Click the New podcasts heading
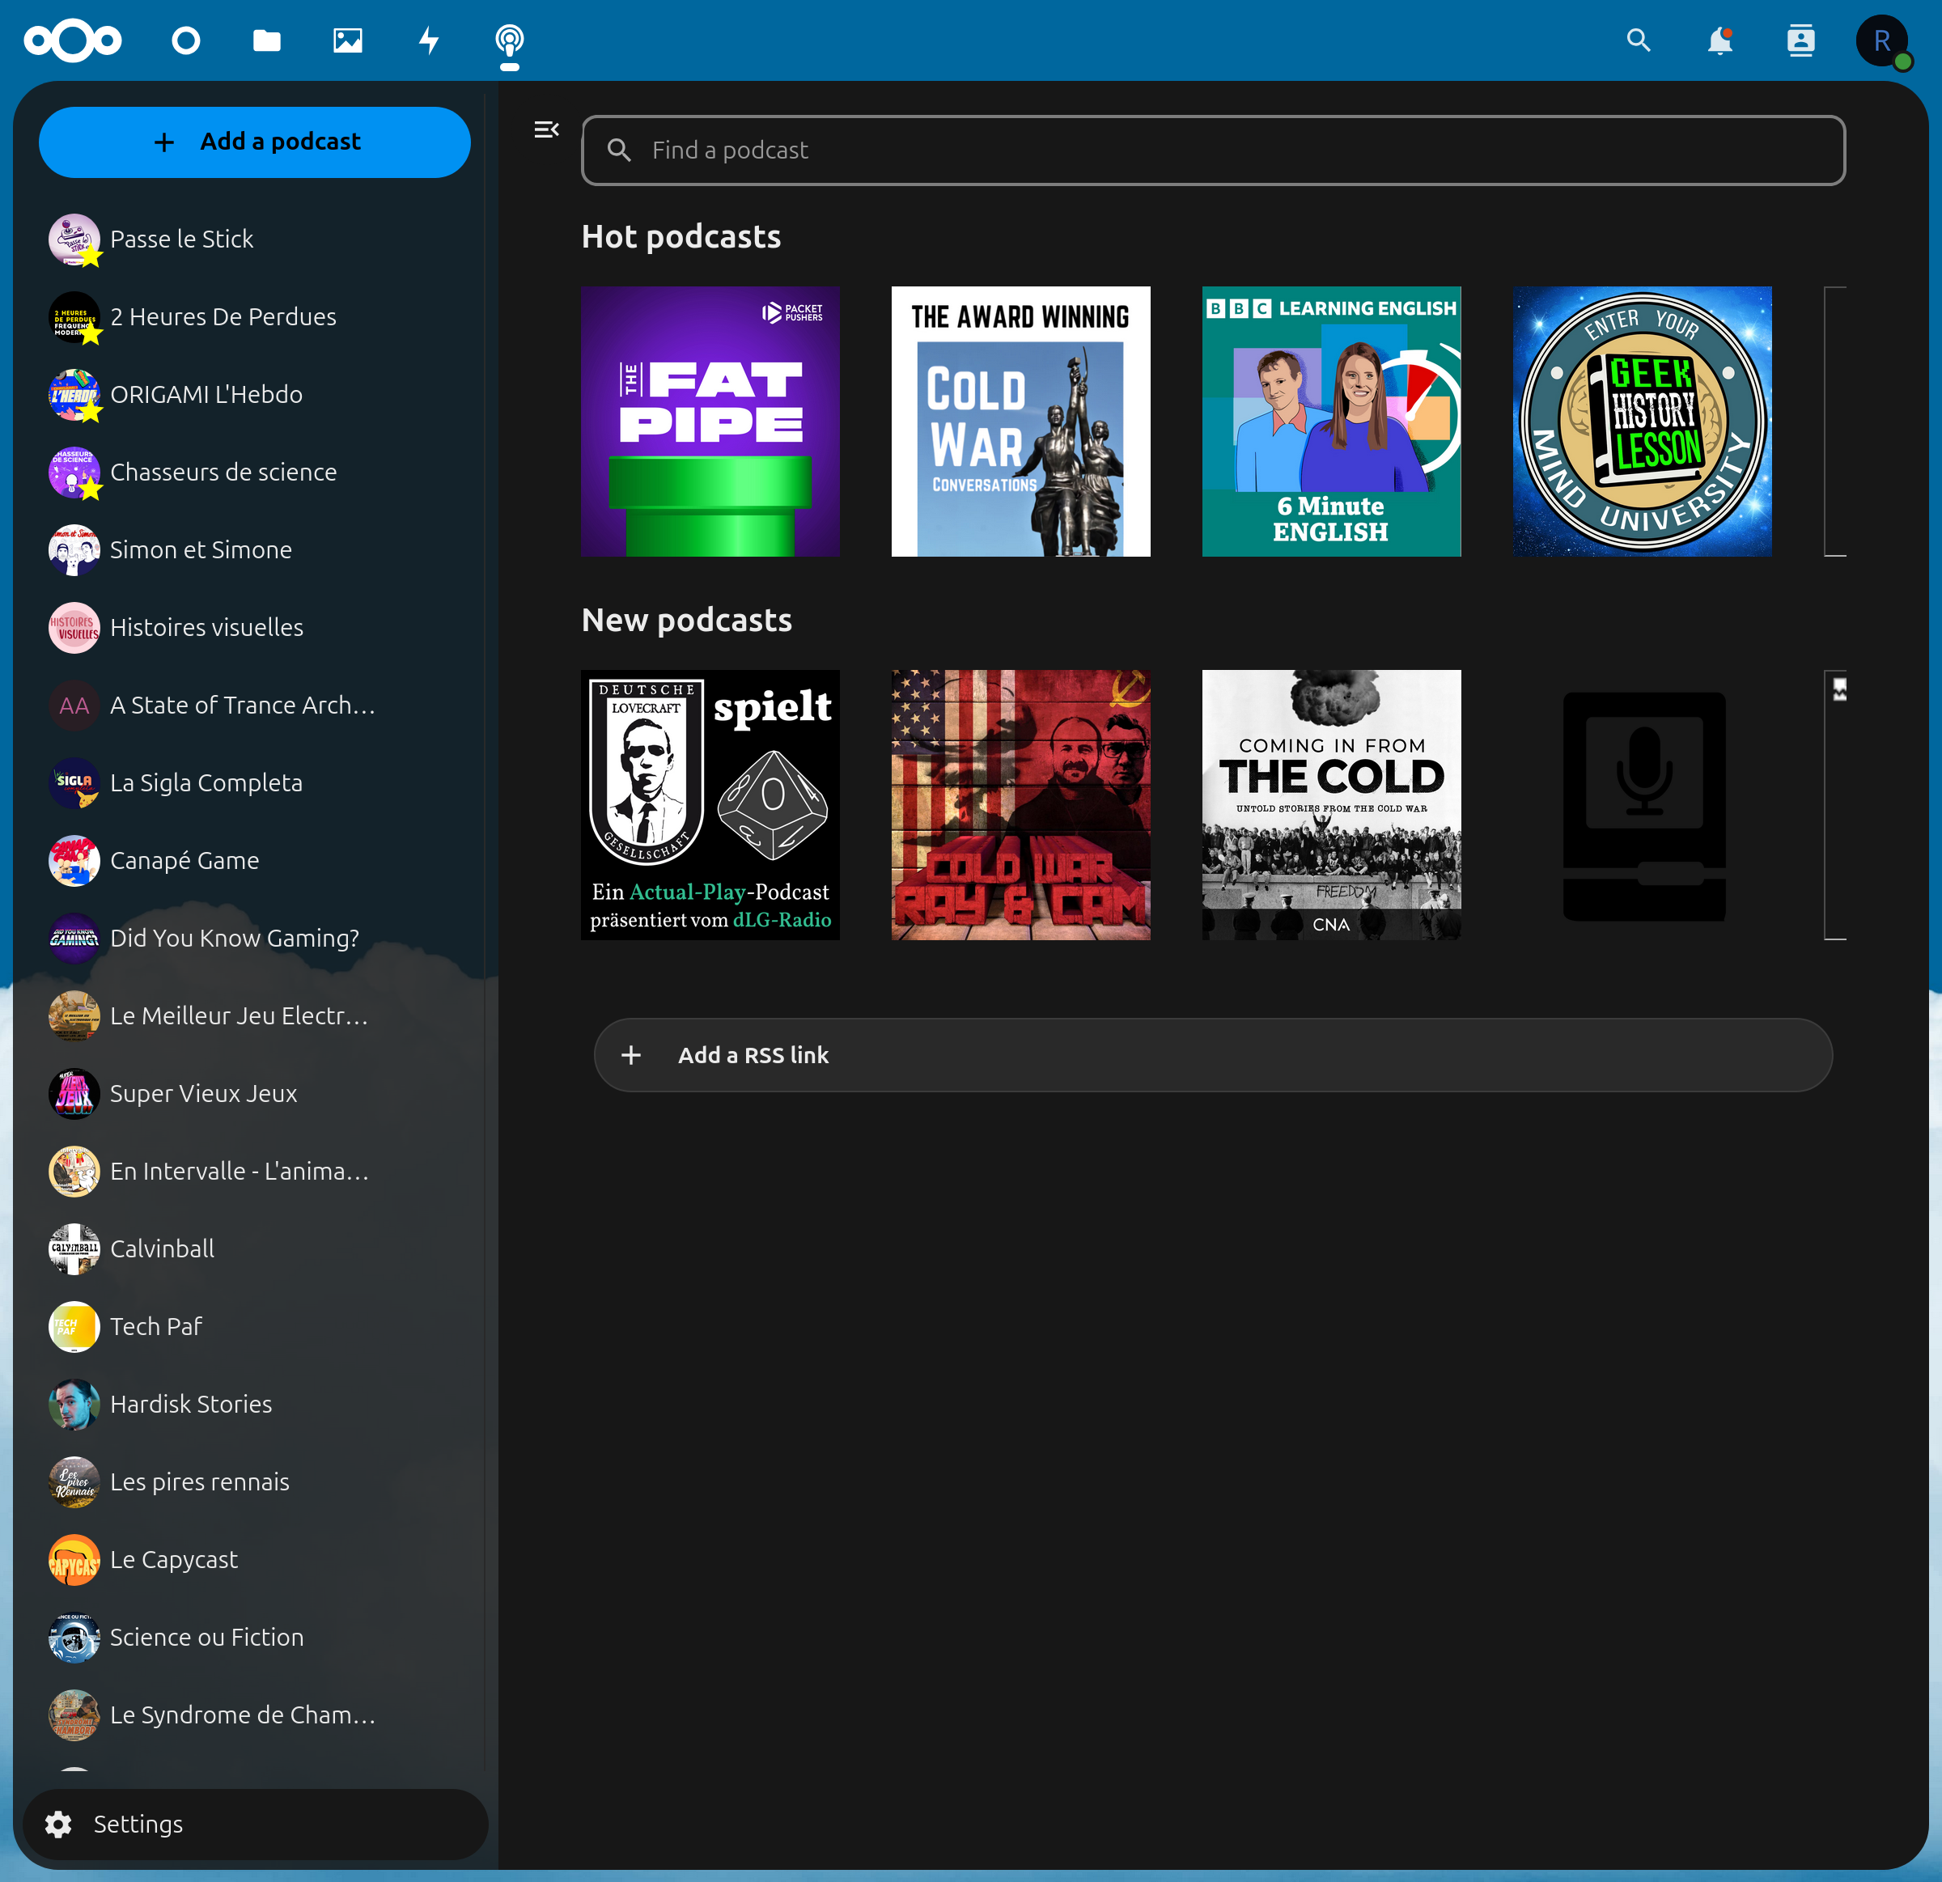This screenshot has width=1942, height=1882. point(687,620)
